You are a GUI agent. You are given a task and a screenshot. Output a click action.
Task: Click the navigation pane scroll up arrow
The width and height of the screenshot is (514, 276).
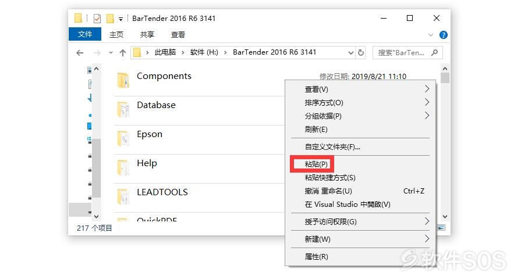96,69
